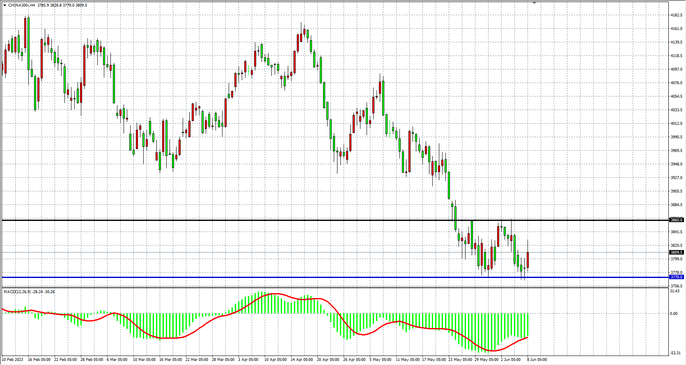
Task: Click the blue 3770.0 price tag
Action: [676, 277]
